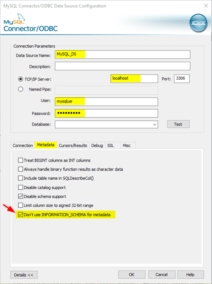The width and height of the screenshot is (212, 284).
Task: Collapse options with Details << button
Action: [x=24, y=275]
